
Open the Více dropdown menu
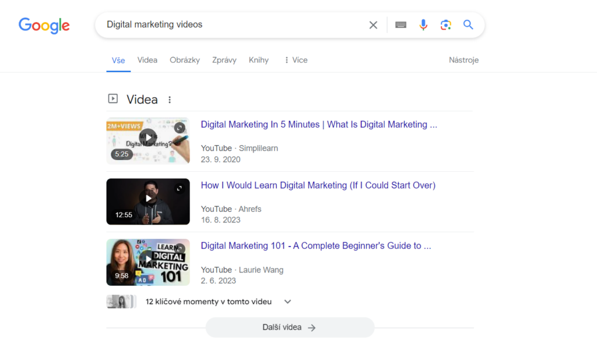tap(296, 60)
